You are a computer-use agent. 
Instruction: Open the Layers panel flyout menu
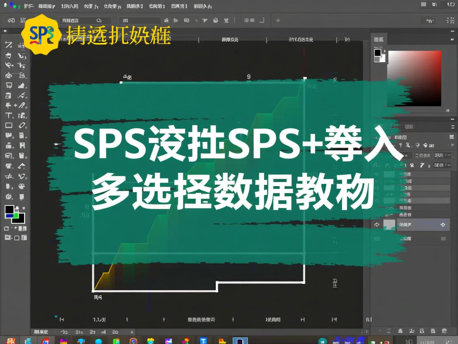(x=453, y=126)
